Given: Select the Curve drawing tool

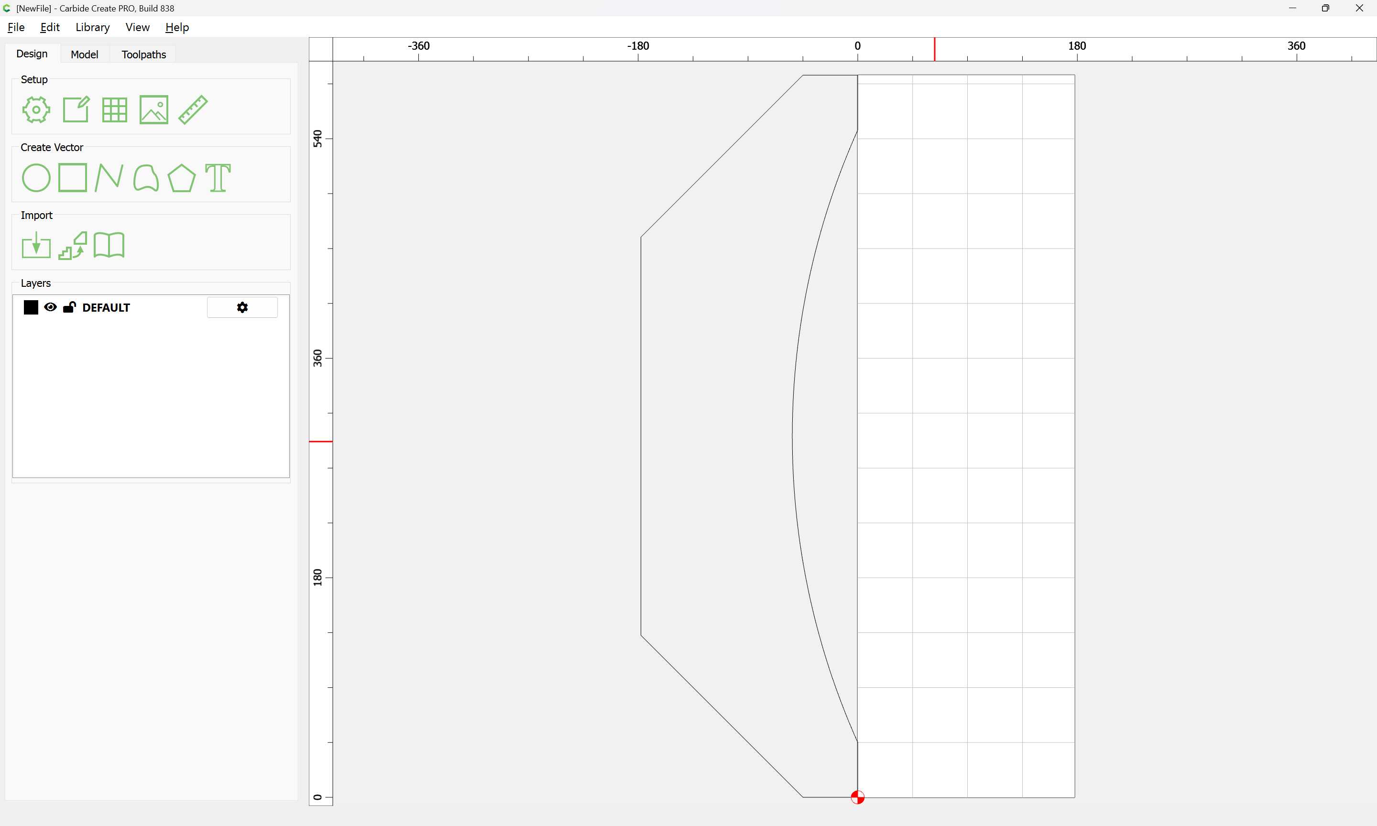Looking at the screenshot, I should point(146,178).
